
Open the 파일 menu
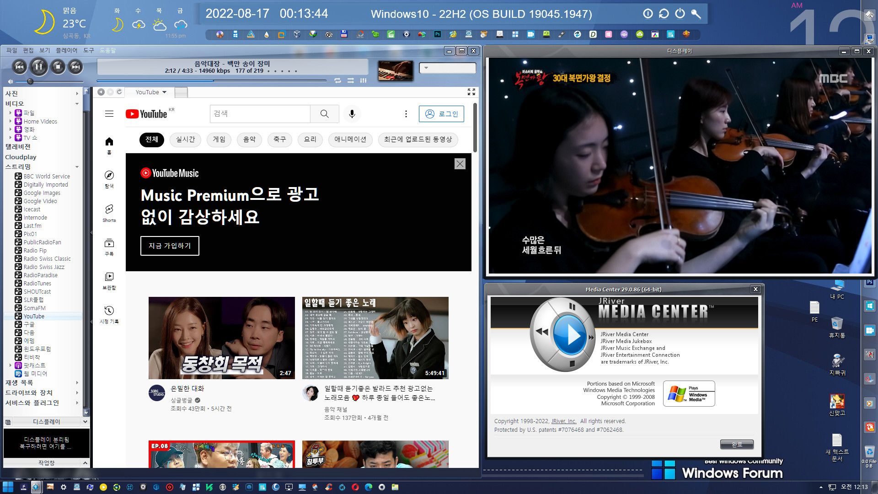tap(11, 50)
